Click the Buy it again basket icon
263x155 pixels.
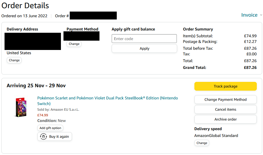point(43,136)
